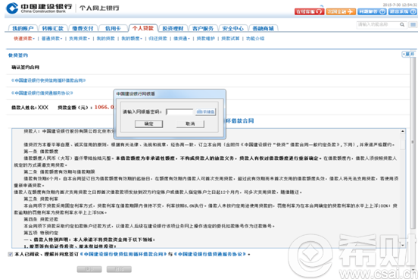
Task: Open the soft keyboard button in dialog
Action: coord(205,111)
